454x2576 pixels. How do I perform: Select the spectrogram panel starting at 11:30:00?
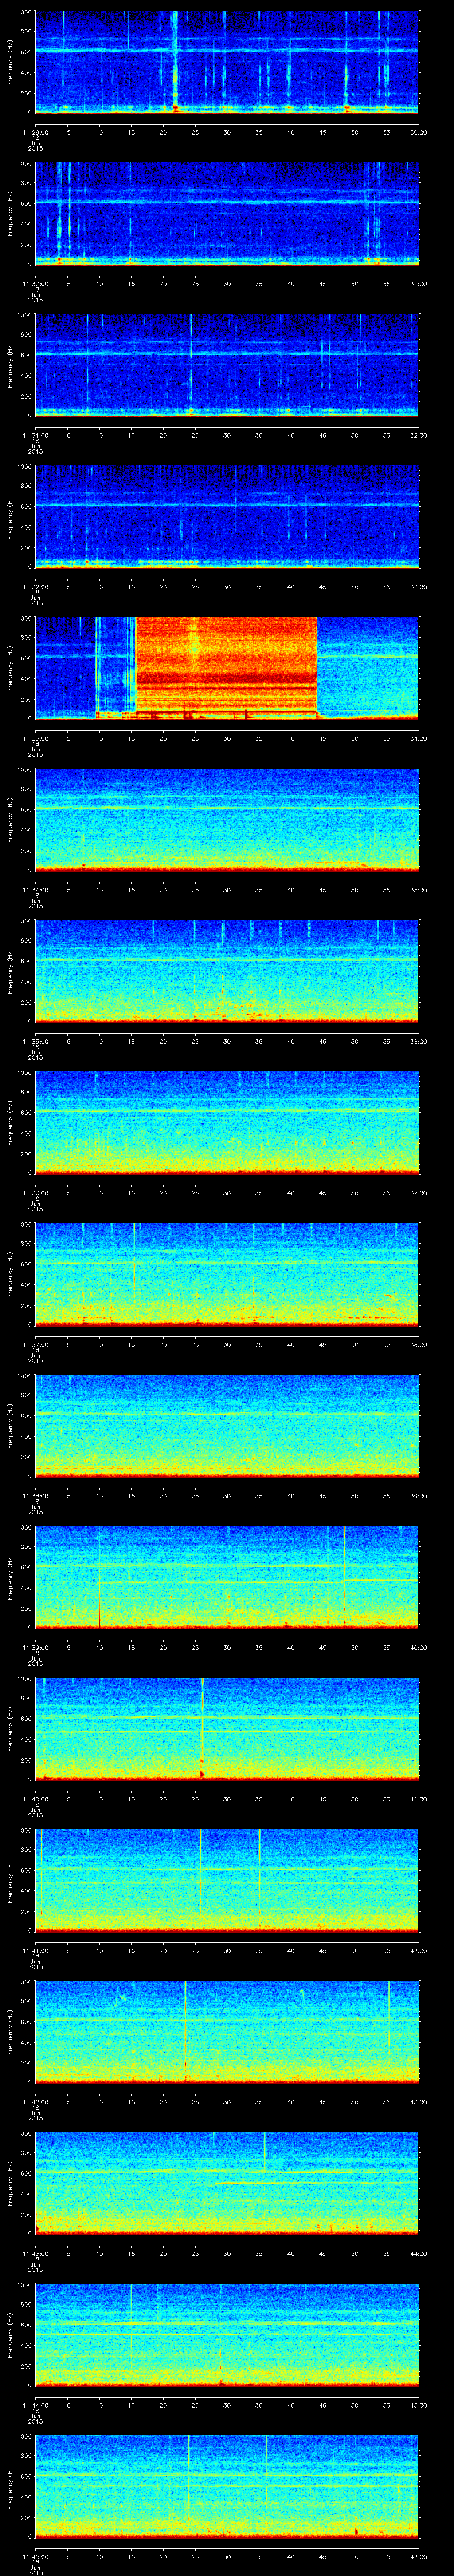(x=227, y=214)
